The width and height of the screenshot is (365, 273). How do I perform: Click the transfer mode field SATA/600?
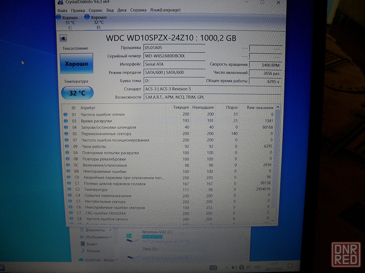pos(174,72)
